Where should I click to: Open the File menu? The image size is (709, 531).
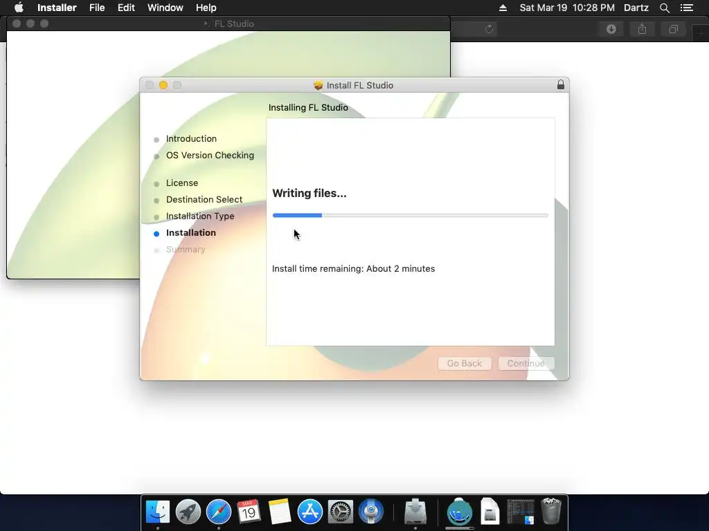tap(97, 8)
